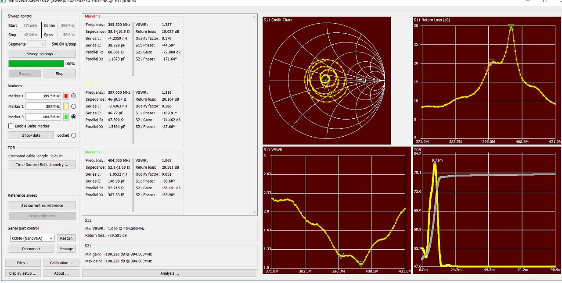The image size is (562, 283).
Task: Open the About dialog
Action: (61, 273)
